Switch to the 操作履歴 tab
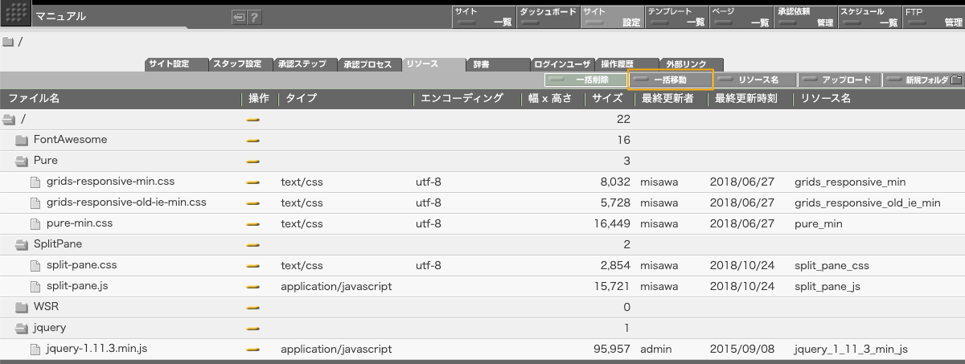 (x=626, y=63)
